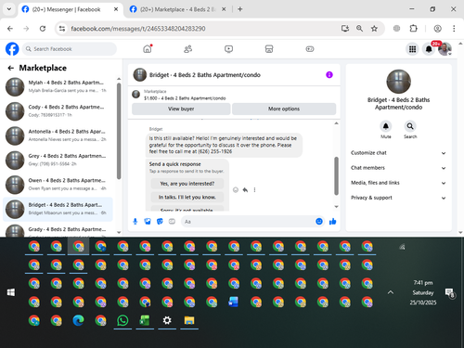The width and height of the screenshot is (464, 348).
Task: Expand Media, files and links section
Action: (x=398, y=183)
